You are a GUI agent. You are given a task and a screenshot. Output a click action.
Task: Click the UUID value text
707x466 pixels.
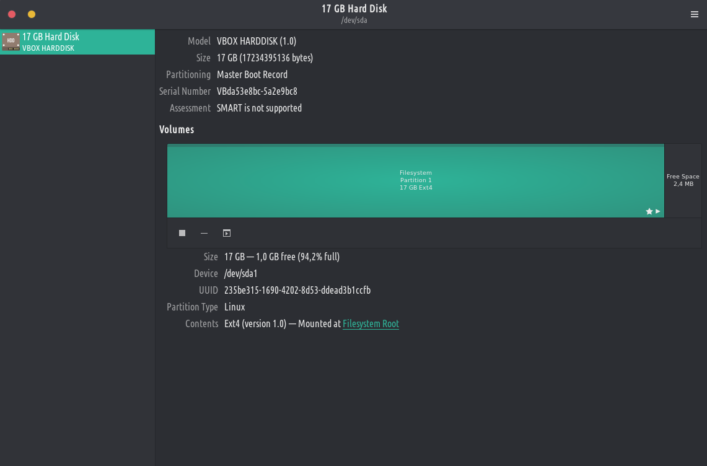point(297,290)
